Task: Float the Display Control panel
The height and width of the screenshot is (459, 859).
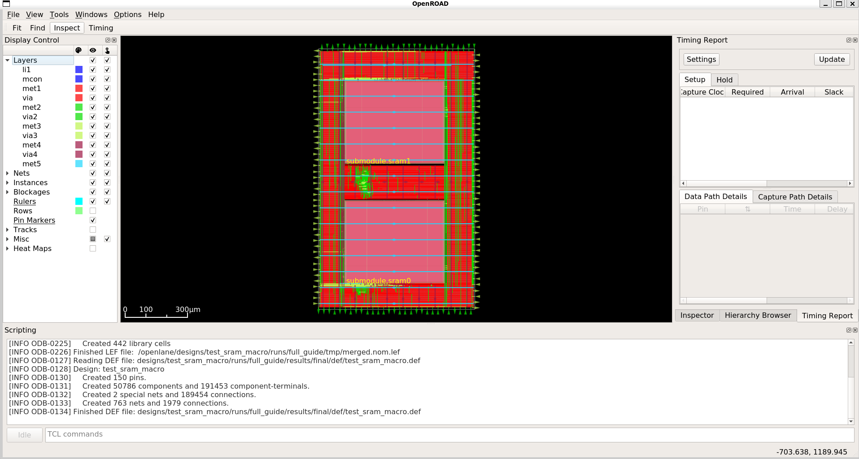Action: [x=108, y=40]
